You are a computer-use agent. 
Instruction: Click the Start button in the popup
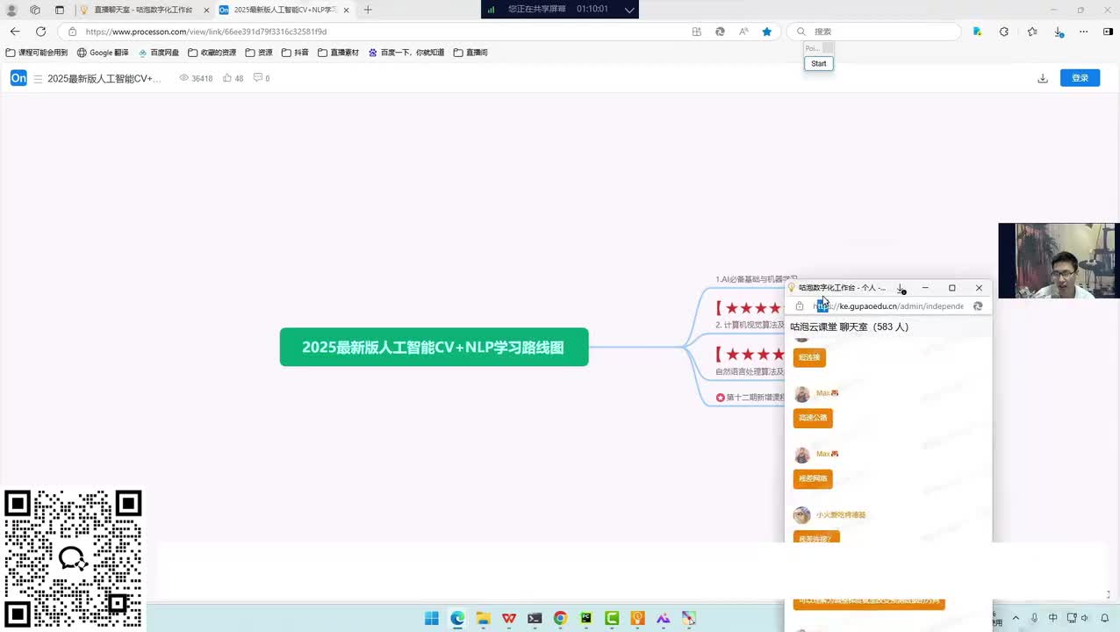(819, 63)
